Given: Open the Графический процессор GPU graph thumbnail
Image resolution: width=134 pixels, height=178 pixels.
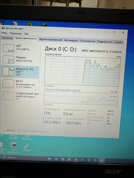Looking at the screenshot, I should (x=8, y=96).
